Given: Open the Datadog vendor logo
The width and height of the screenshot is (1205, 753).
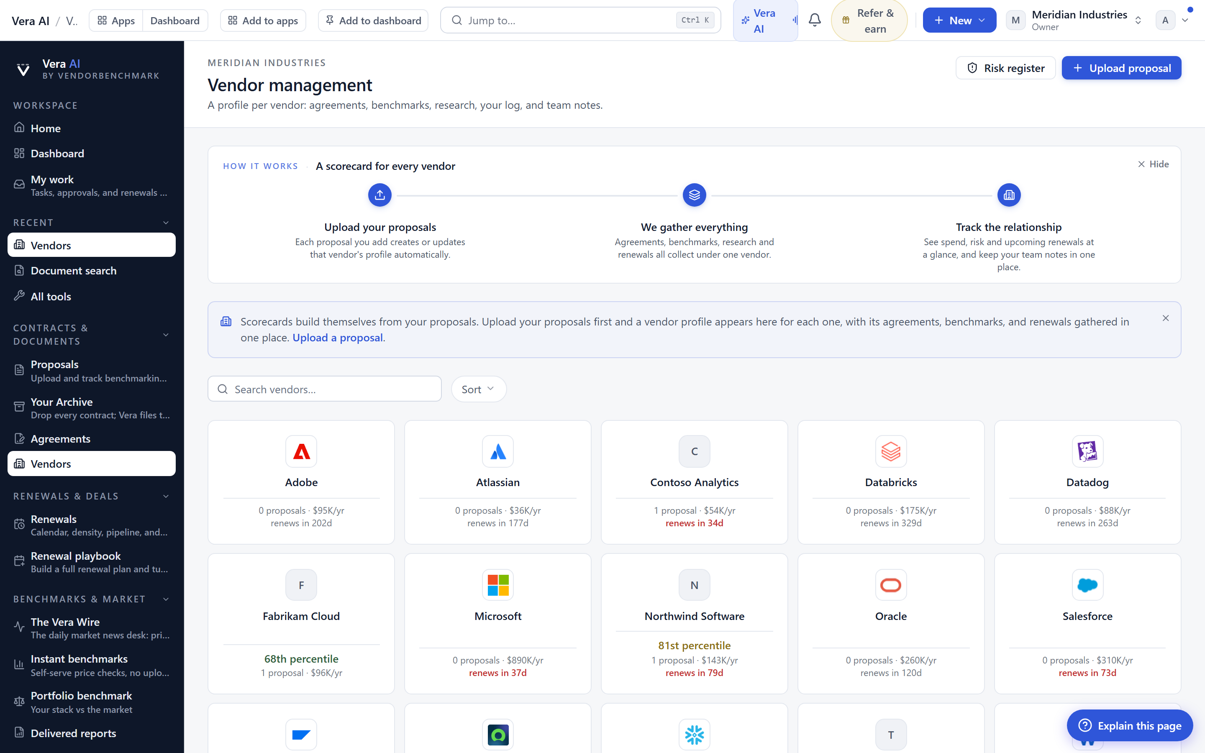Looking at the screenshot, I should tap(1087, 451).
